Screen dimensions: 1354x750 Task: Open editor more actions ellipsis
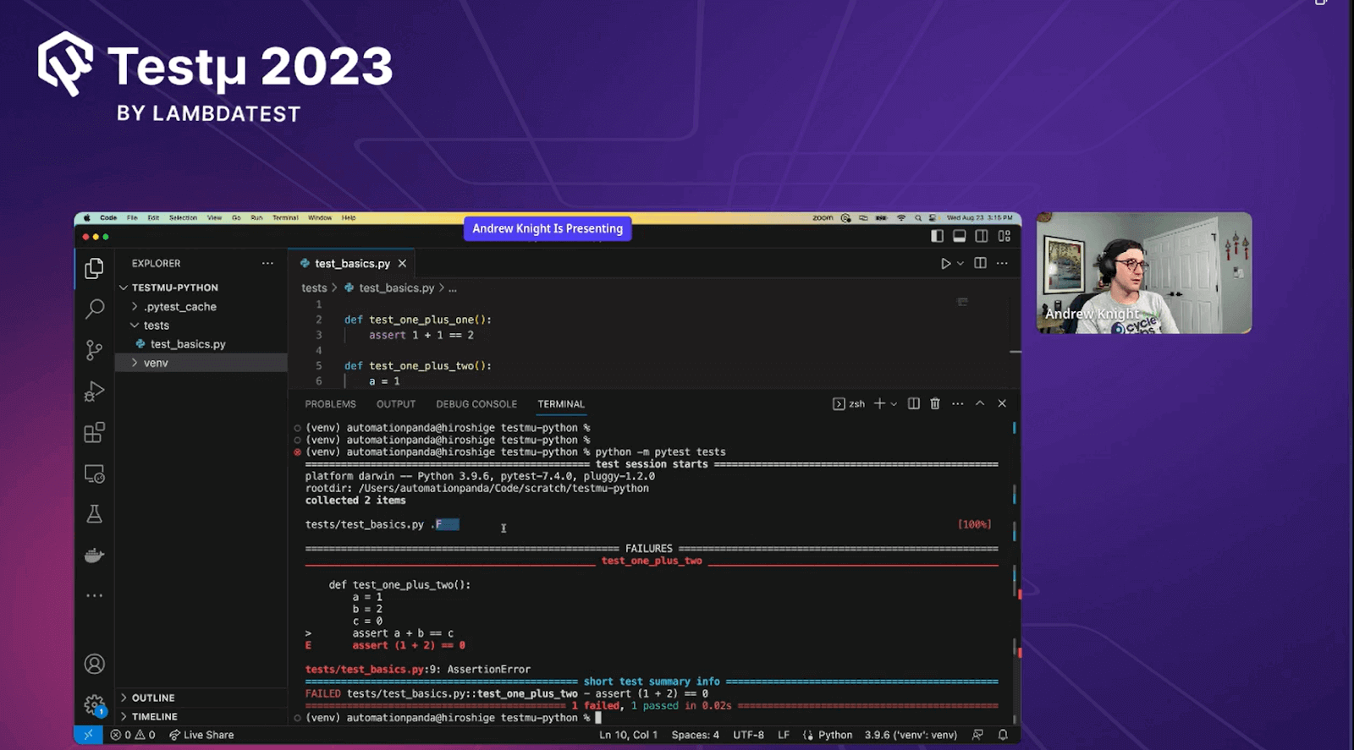pyautogui.click(x=1002, y=263)
